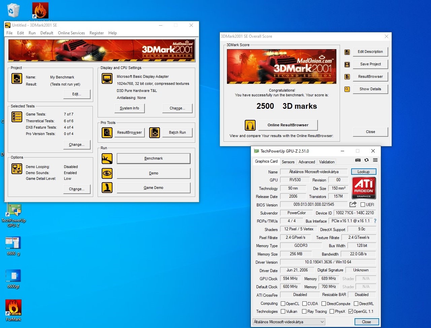Open the Default menu in 3DMark2001
431x328 pixels.
[47, 33]
